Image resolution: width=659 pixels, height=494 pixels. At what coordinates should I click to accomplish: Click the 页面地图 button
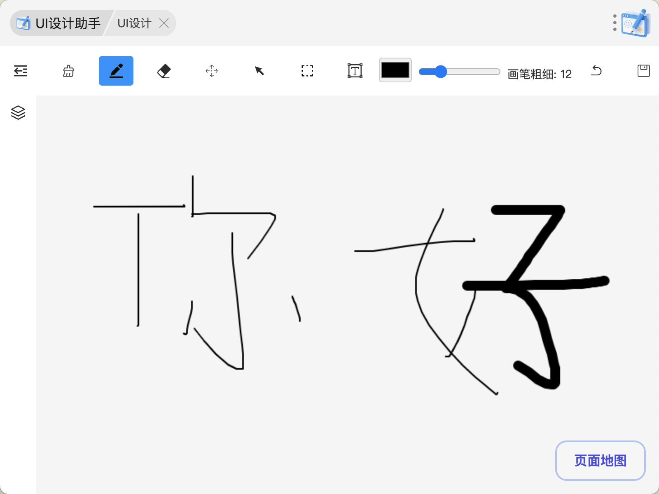(x=600, y=461)
